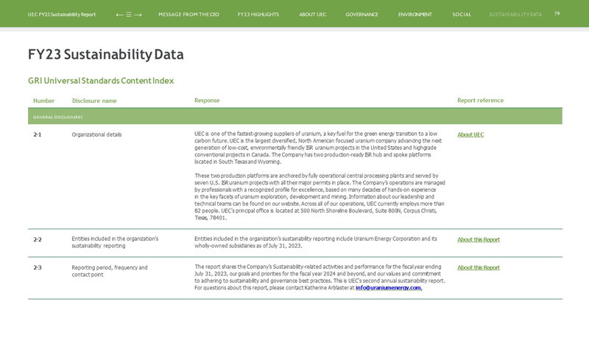Select the Social nav item

pos(462,15)
